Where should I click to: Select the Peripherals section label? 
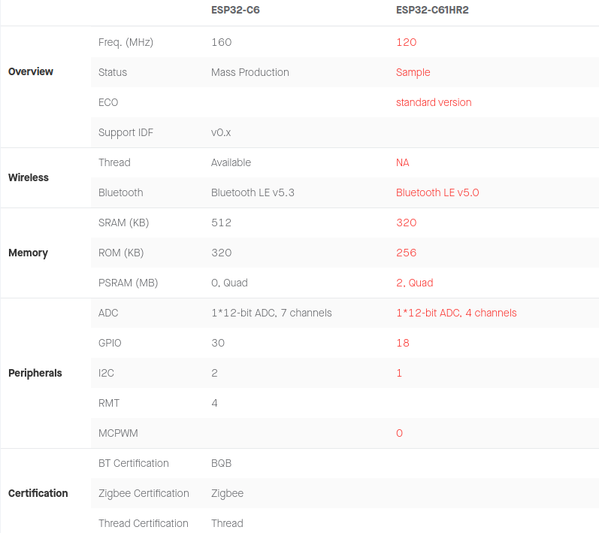point(35,374)
